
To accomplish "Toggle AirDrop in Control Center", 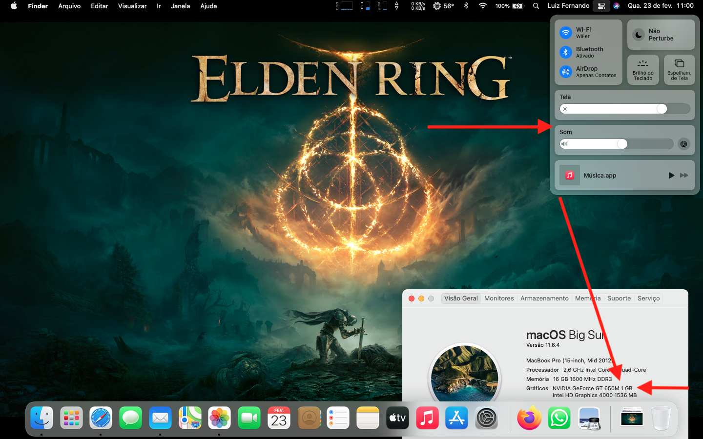I will pos(565,72).
